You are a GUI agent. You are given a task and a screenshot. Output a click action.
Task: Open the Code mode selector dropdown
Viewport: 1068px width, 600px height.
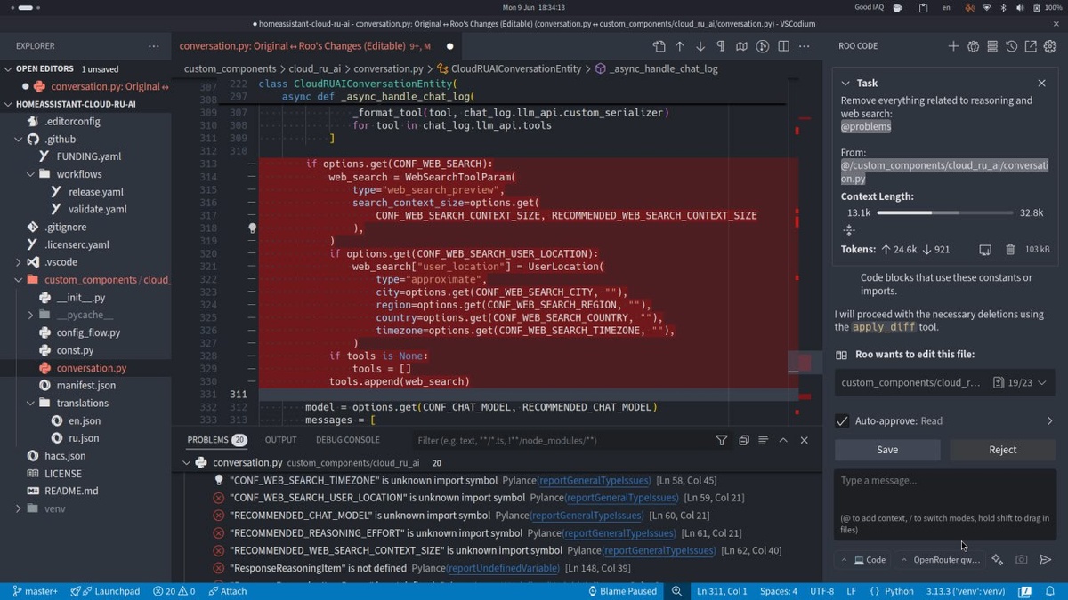point(863,560)
